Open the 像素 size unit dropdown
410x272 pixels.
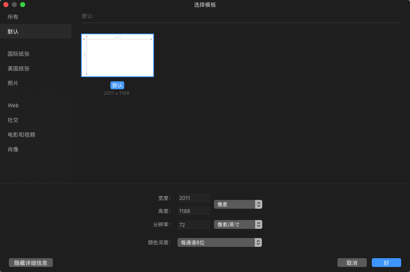click(x=238, y=205)
